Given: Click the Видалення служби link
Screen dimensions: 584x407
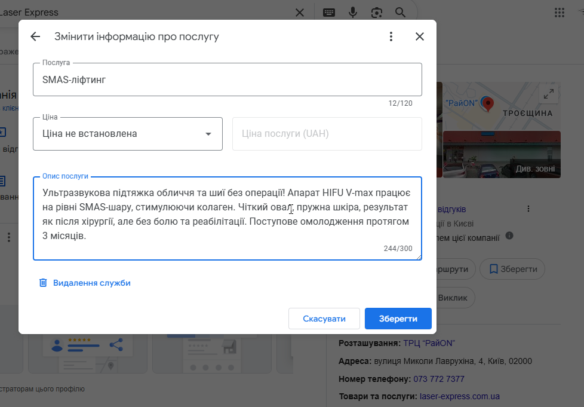Looking at the screenshot, I should click(91, 283).
